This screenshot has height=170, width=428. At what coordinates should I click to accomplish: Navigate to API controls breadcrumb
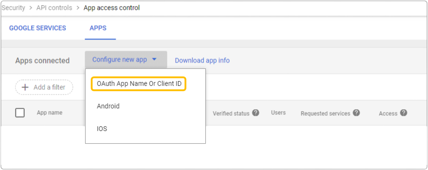point(54,8)
